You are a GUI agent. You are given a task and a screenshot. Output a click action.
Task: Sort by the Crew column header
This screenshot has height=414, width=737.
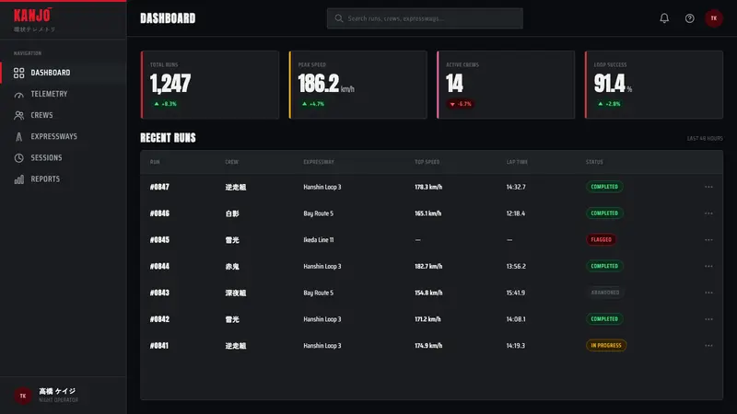click(x=232, y=162)
